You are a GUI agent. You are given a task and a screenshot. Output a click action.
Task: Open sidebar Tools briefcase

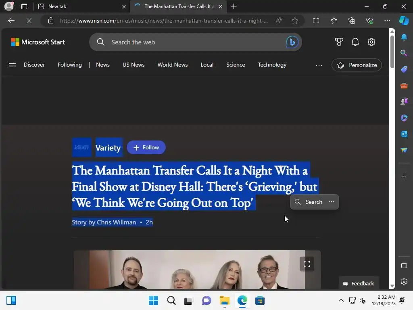click(404, 86)
